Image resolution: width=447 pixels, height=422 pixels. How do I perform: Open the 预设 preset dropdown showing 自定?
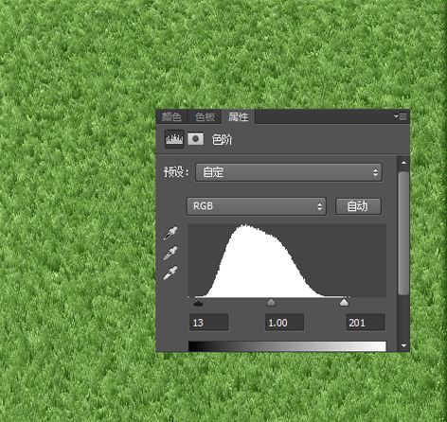(289, 172)
